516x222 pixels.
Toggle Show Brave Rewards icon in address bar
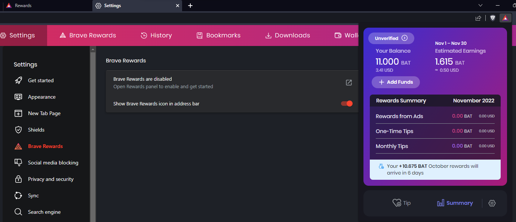[347, 104]
